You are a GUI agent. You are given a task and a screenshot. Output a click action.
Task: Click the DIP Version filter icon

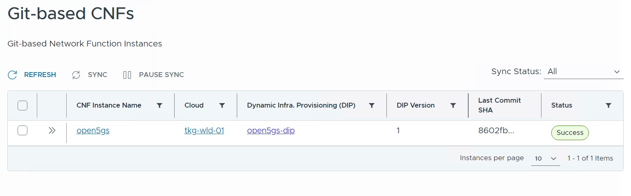click(453, 106)
